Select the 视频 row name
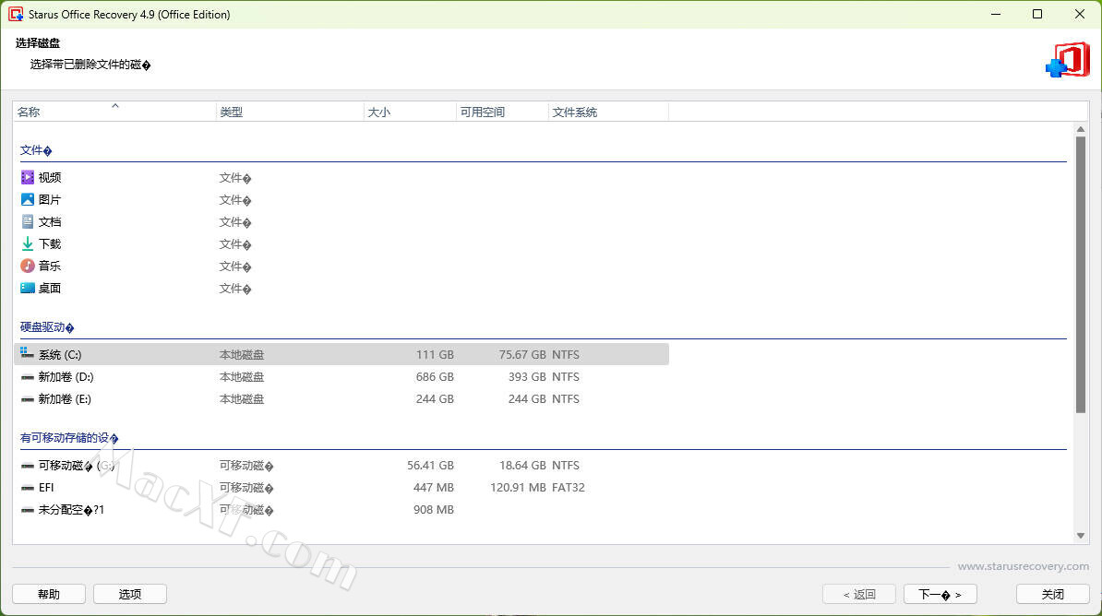The image size is (1102, 616). point(50,178)
